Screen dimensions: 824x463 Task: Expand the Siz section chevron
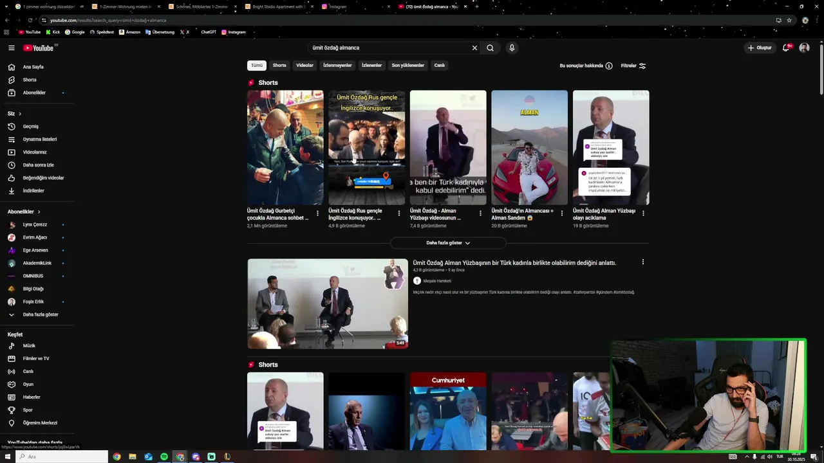(x=20, y=114)
